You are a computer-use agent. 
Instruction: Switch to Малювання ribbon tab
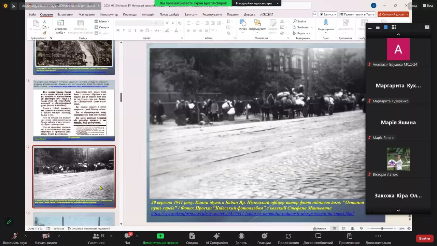coord(87,14)
